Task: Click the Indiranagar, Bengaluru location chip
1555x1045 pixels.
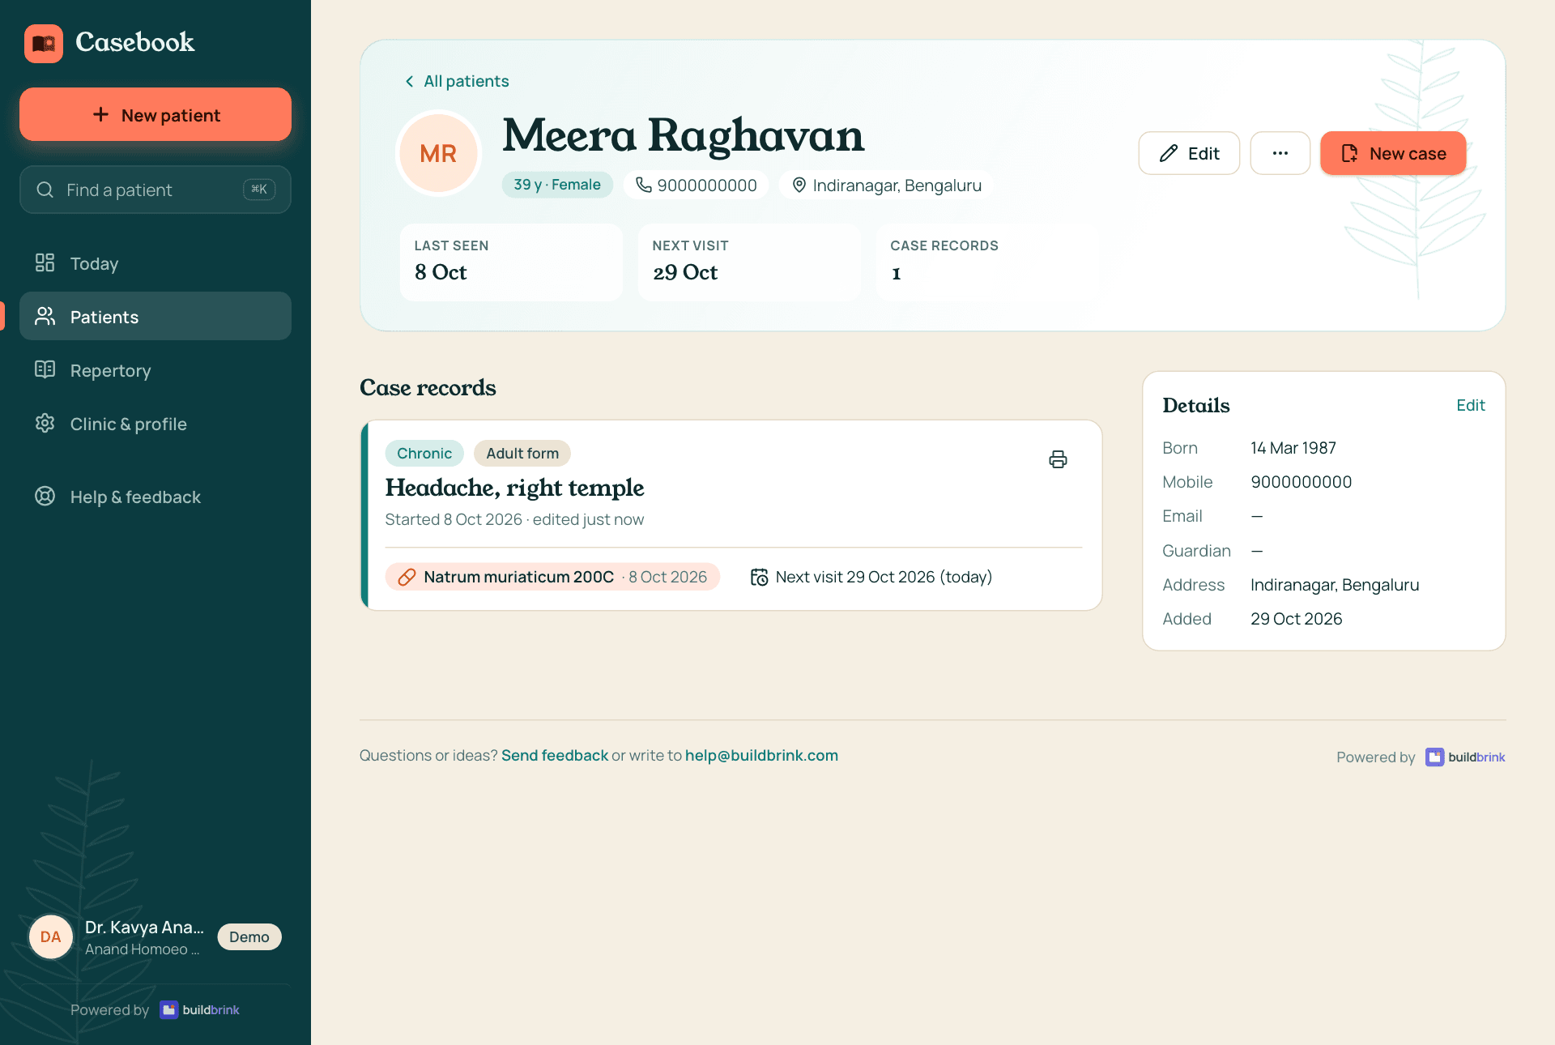Action: click(886, 185)
